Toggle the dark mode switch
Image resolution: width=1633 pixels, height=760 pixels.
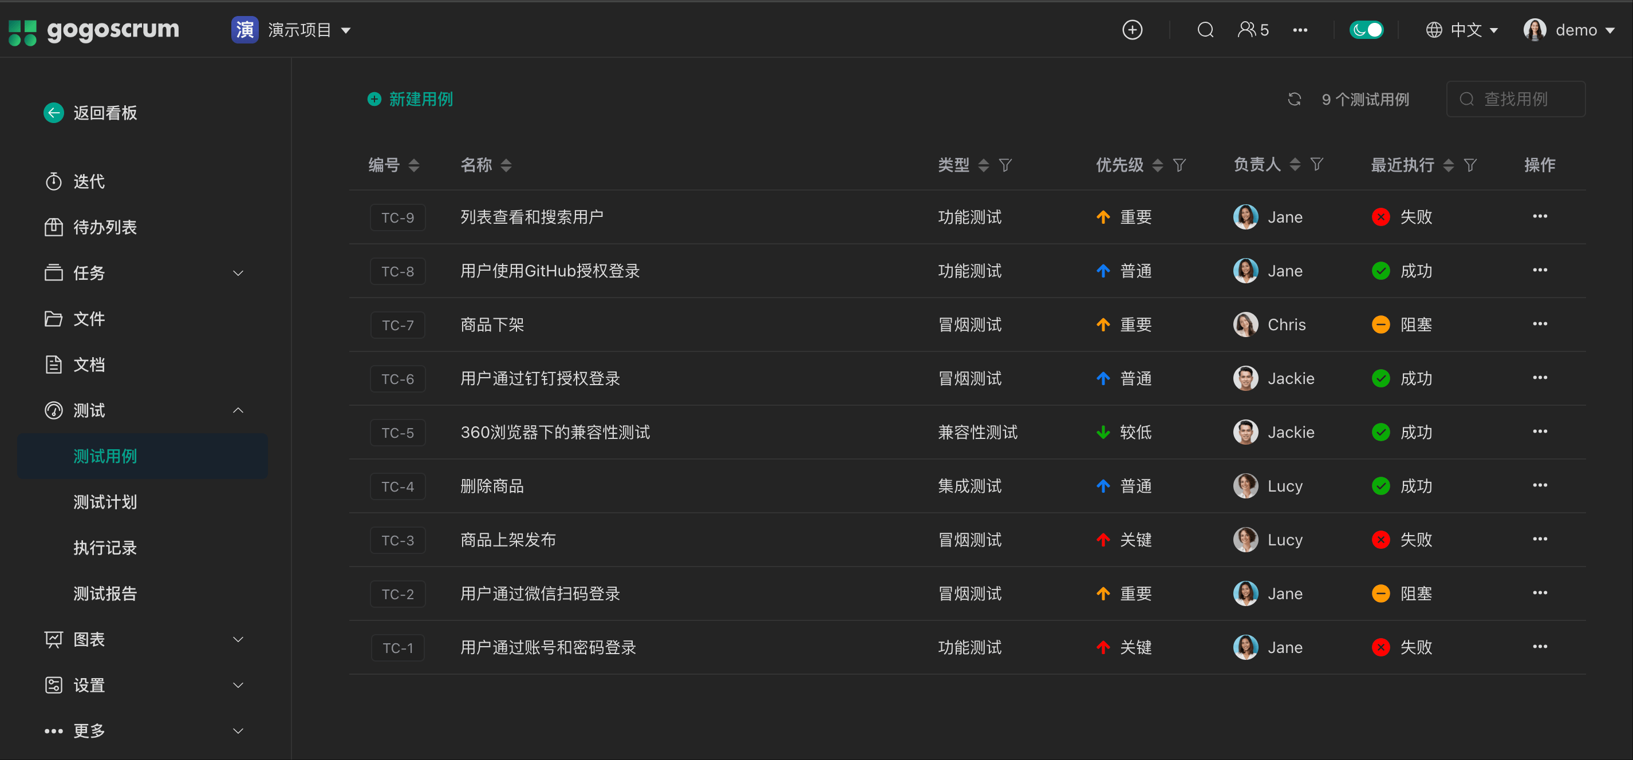click(x=1366, y=30)
